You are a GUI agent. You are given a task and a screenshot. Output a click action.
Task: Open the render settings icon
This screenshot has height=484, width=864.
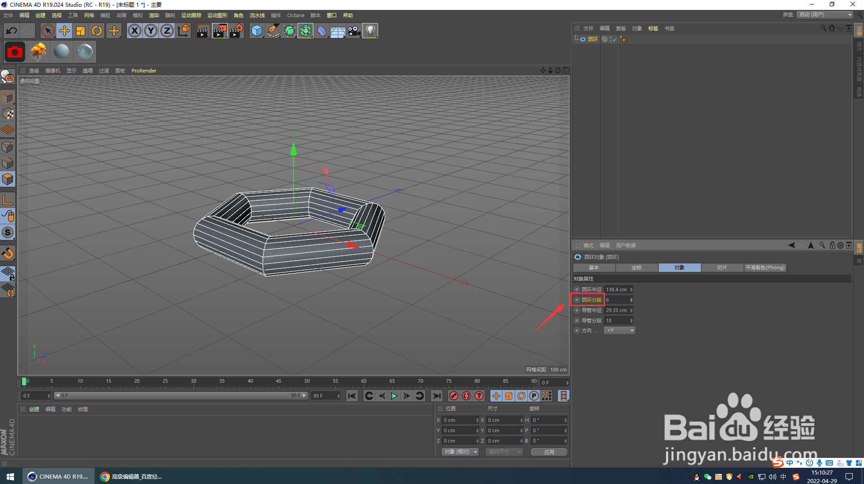tap(236, 31)
